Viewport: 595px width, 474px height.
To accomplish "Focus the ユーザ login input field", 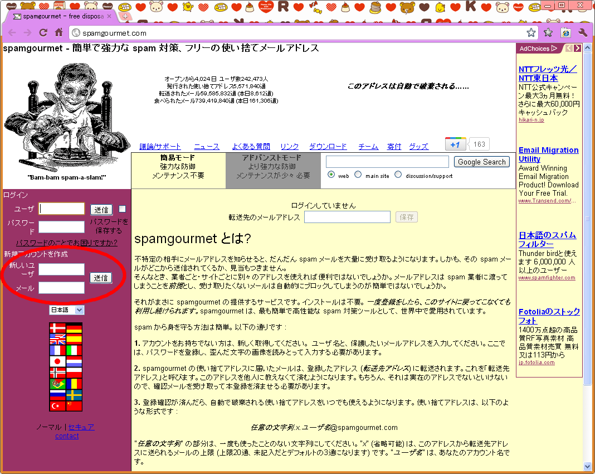I will [62, 209].
